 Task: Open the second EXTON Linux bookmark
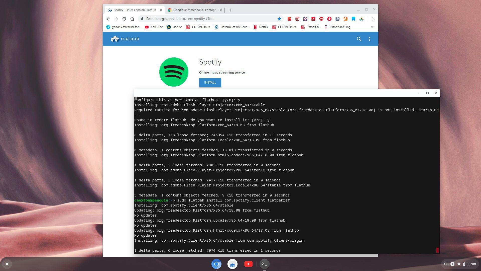click(284, 27)
